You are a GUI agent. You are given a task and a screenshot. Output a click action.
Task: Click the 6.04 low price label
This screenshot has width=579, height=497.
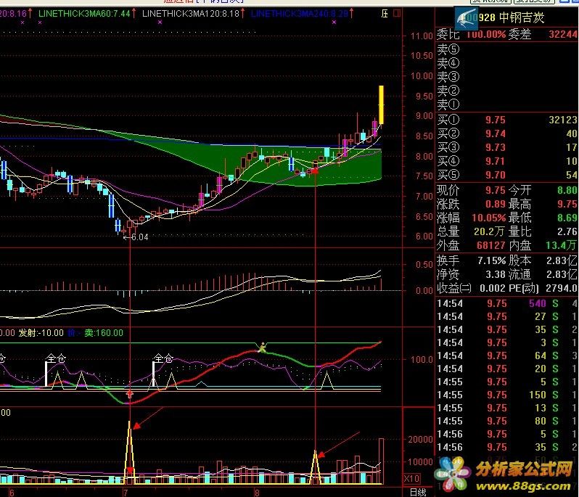point(139,237)
